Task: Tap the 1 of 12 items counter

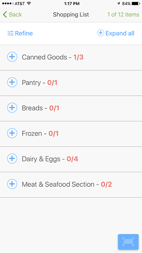Action: pyautogui.click(x=123, y=15)
